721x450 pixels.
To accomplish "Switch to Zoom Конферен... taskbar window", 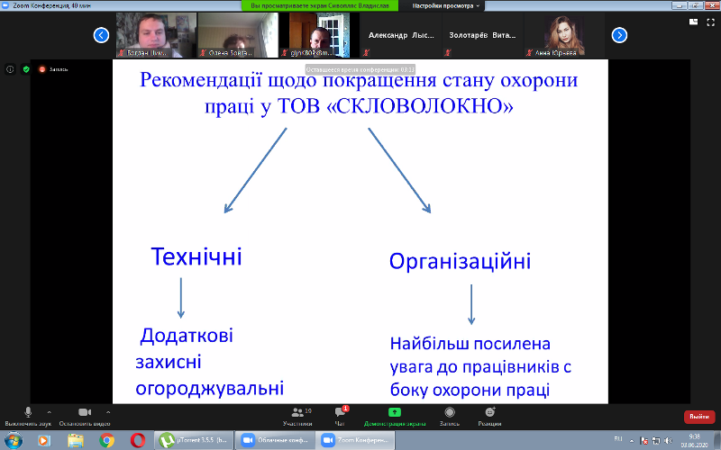I will [355, 440].
